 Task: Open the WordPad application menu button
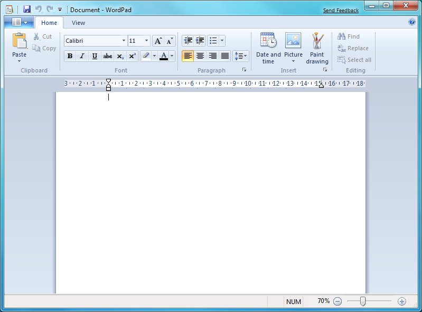[19, 23]
